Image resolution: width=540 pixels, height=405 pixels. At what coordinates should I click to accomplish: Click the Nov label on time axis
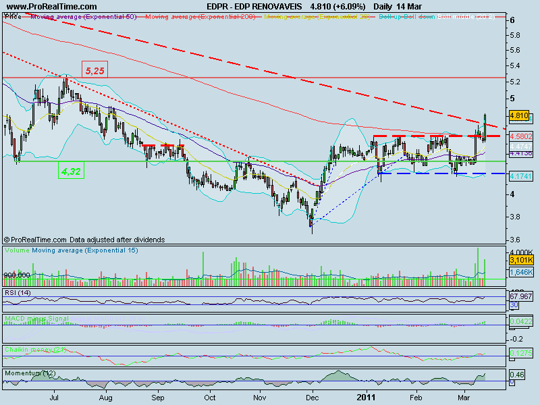point(260,398)
